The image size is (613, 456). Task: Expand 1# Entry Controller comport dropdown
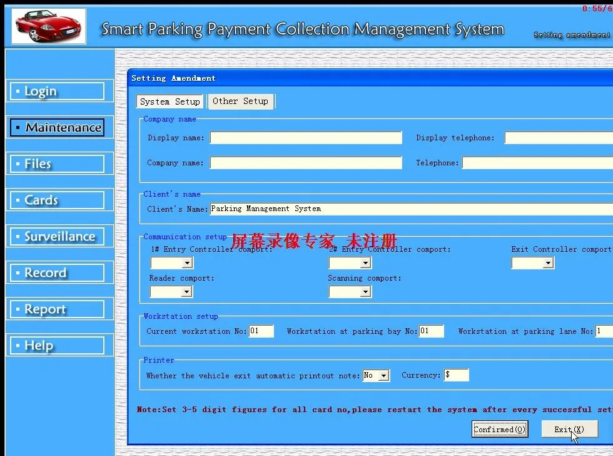[x=186, y=263]
